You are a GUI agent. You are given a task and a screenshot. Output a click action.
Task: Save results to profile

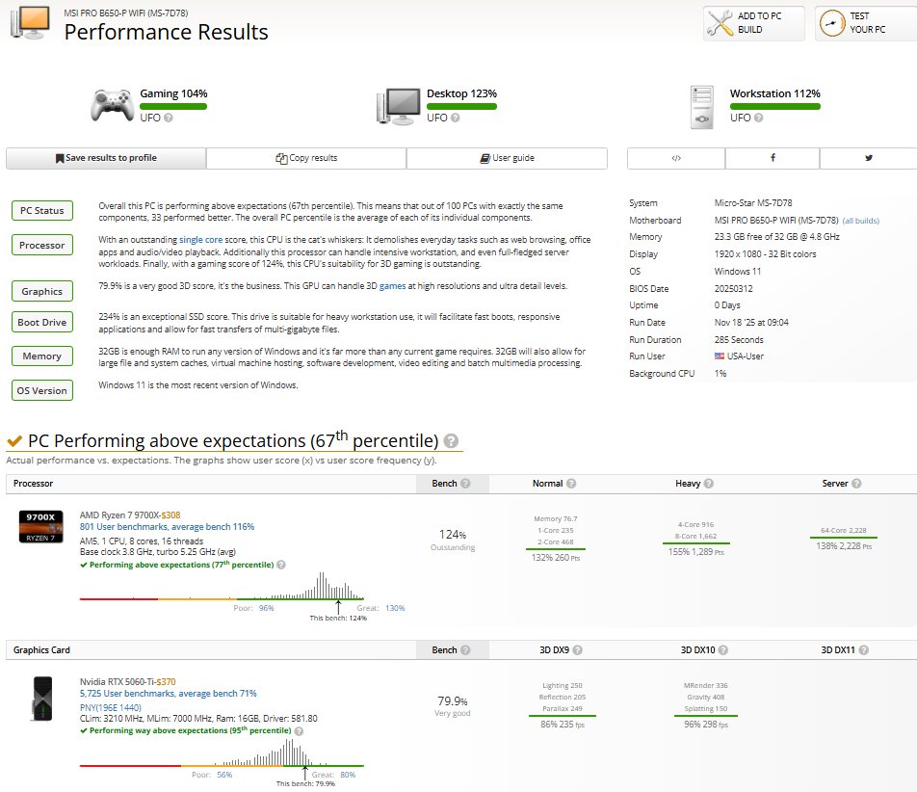pyautogui.click(x=106, y=158)
